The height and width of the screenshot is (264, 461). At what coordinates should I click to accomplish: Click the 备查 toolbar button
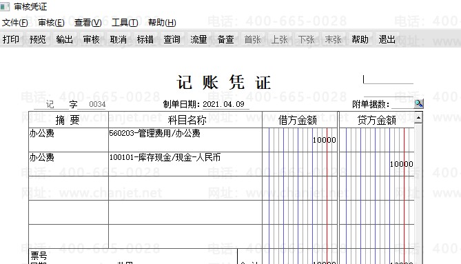(225, 39)
